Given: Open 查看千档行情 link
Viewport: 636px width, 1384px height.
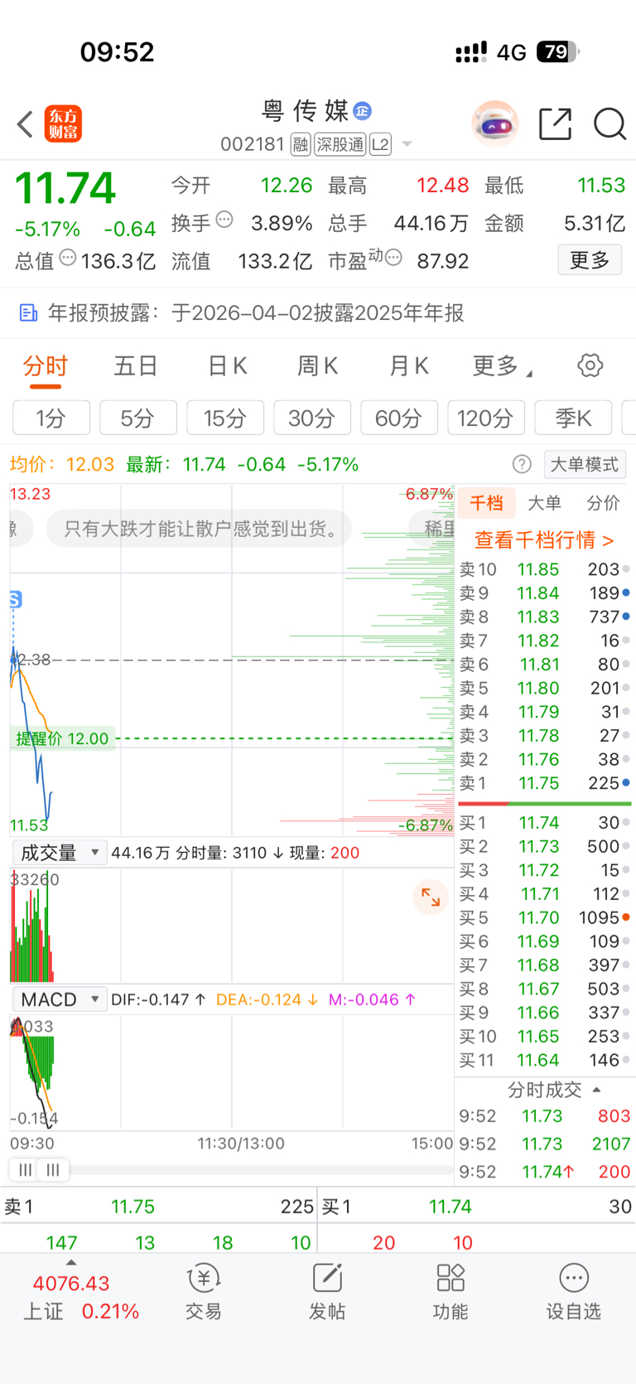Looking at the screenshot, I should (x=544, y=540).
